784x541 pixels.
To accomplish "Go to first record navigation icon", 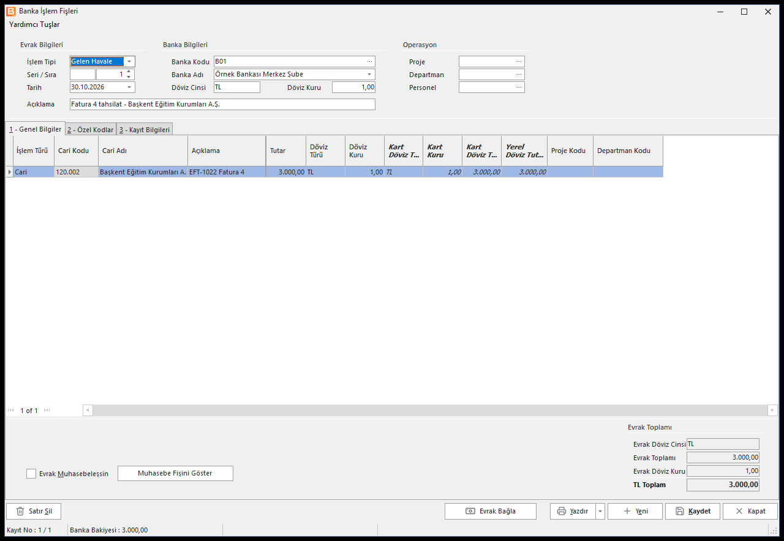I will coord(11,411).
